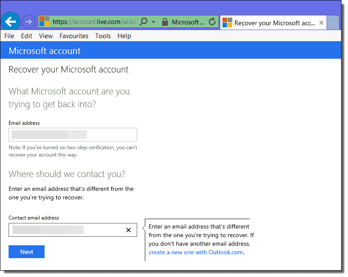Clear the contact email field with X
The height and width of the screenshot is (277, 348).
click(129, 230)
